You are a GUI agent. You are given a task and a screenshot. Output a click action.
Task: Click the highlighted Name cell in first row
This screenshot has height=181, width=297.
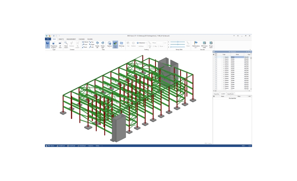point(237,57)
